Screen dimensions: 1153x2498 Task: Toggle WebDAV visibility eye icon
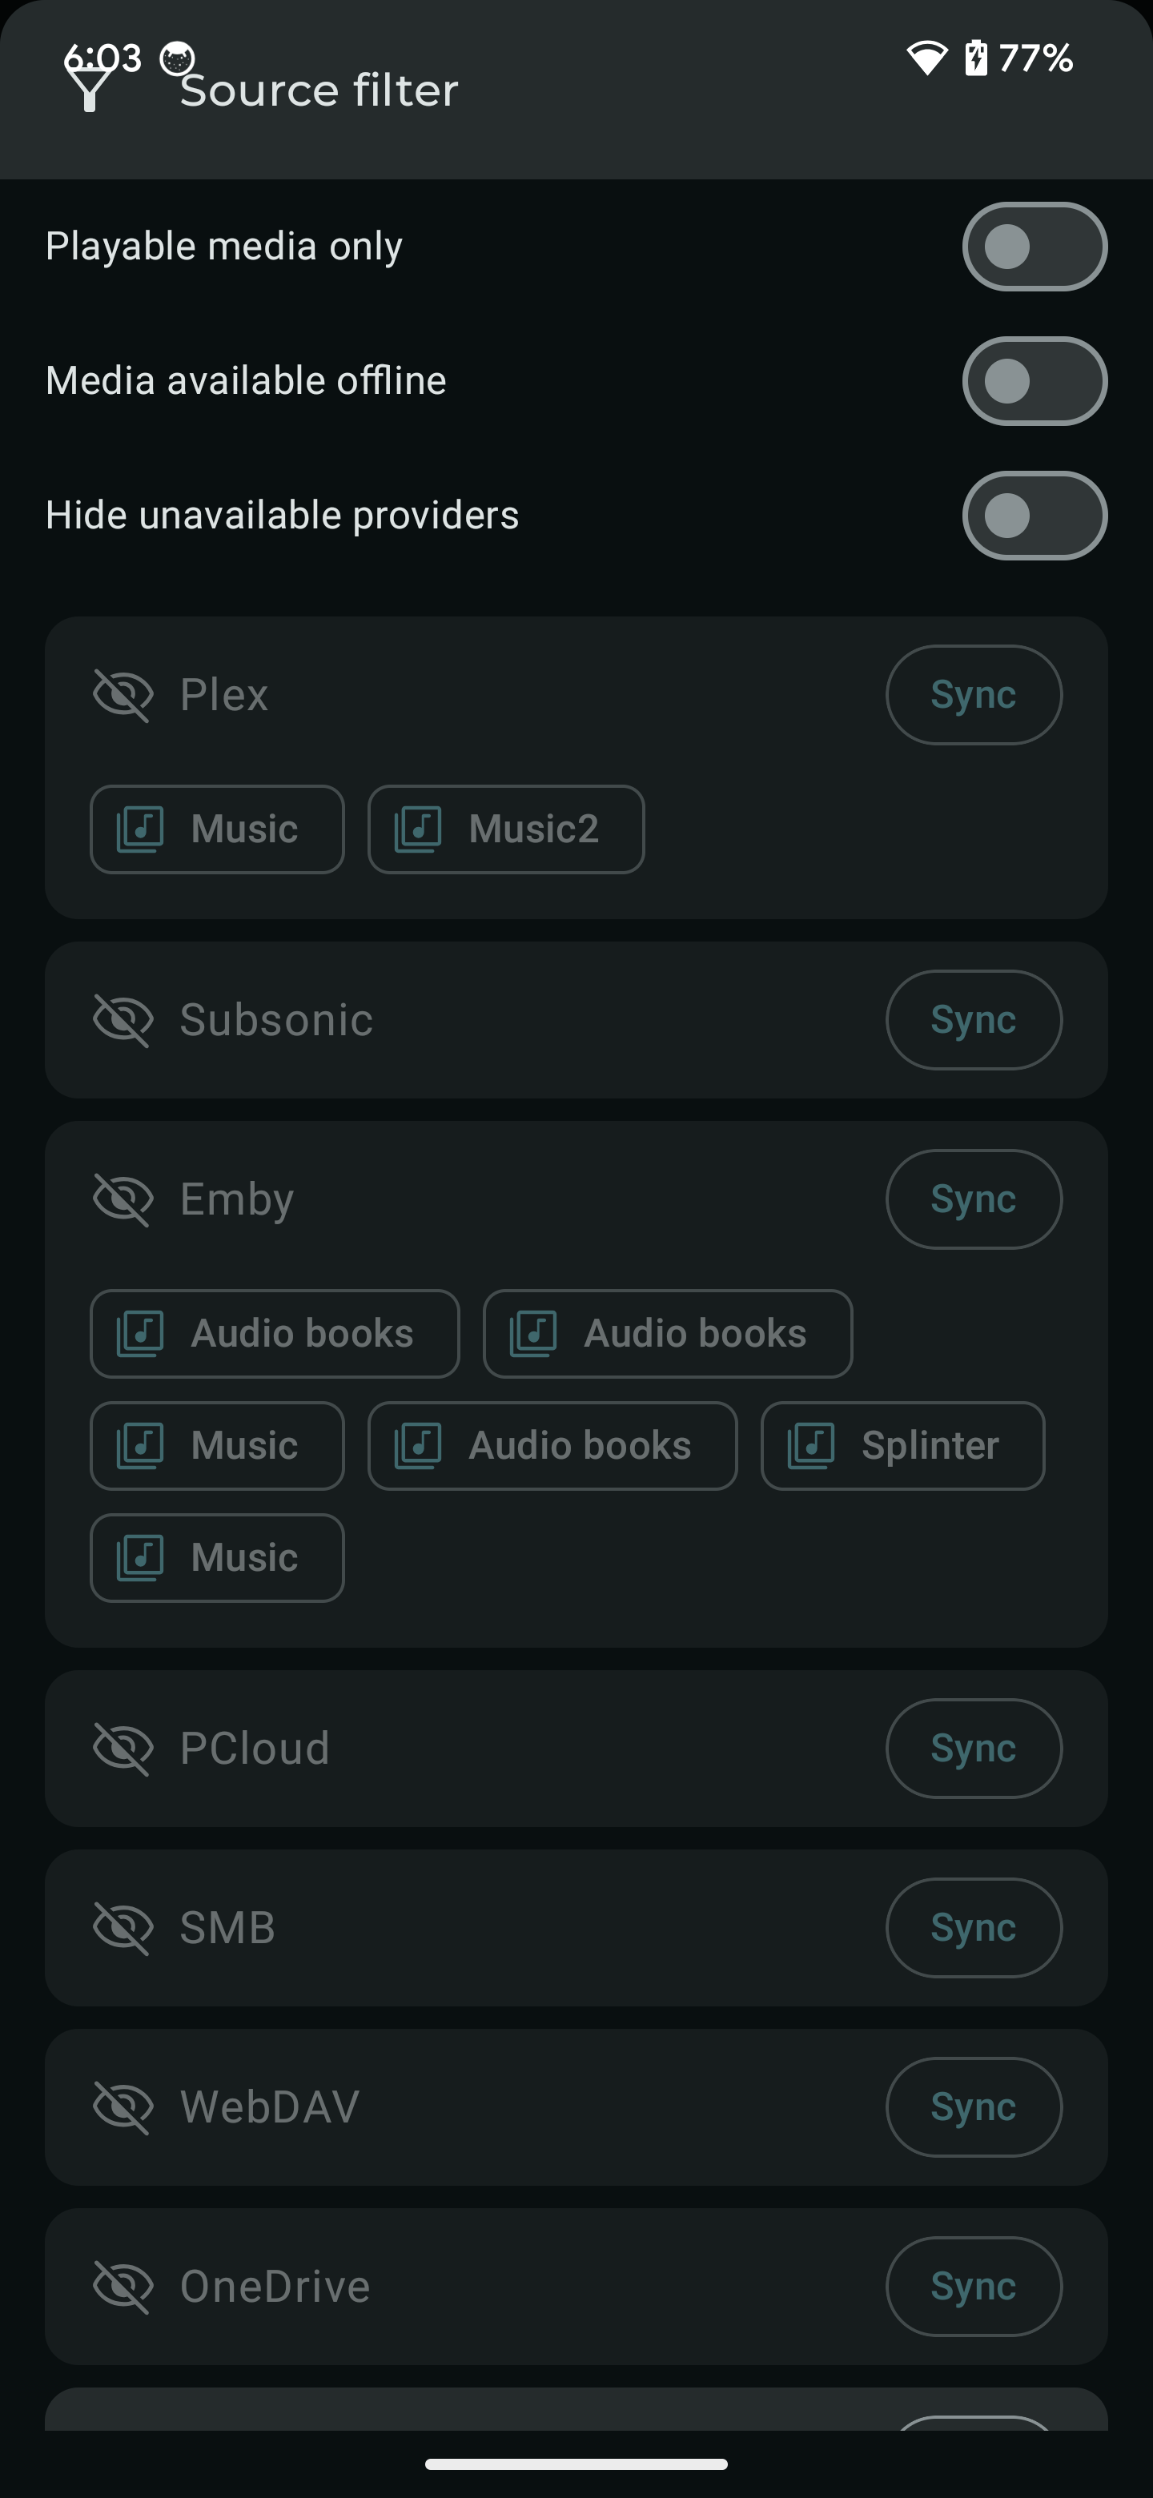123,2107
